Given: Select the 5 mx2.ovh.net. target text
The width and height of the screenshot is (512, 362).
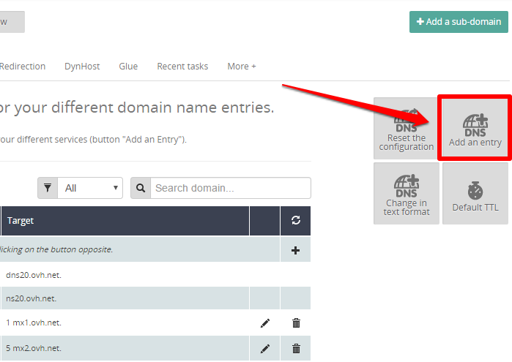Looking at the screenshot, I should [34, 348].
